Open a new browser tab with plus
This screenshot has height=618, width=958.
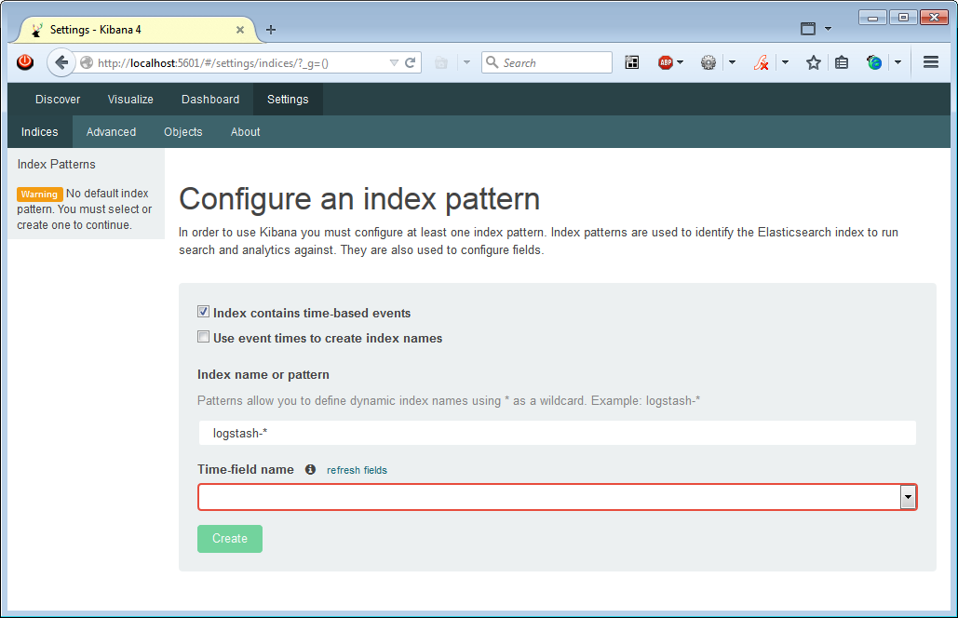(271, 30)
